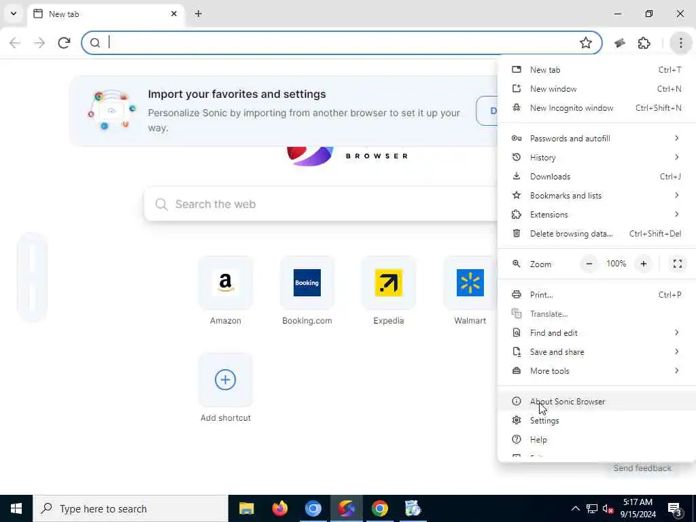Bookmark this tab with the star icon

point(586,43)
